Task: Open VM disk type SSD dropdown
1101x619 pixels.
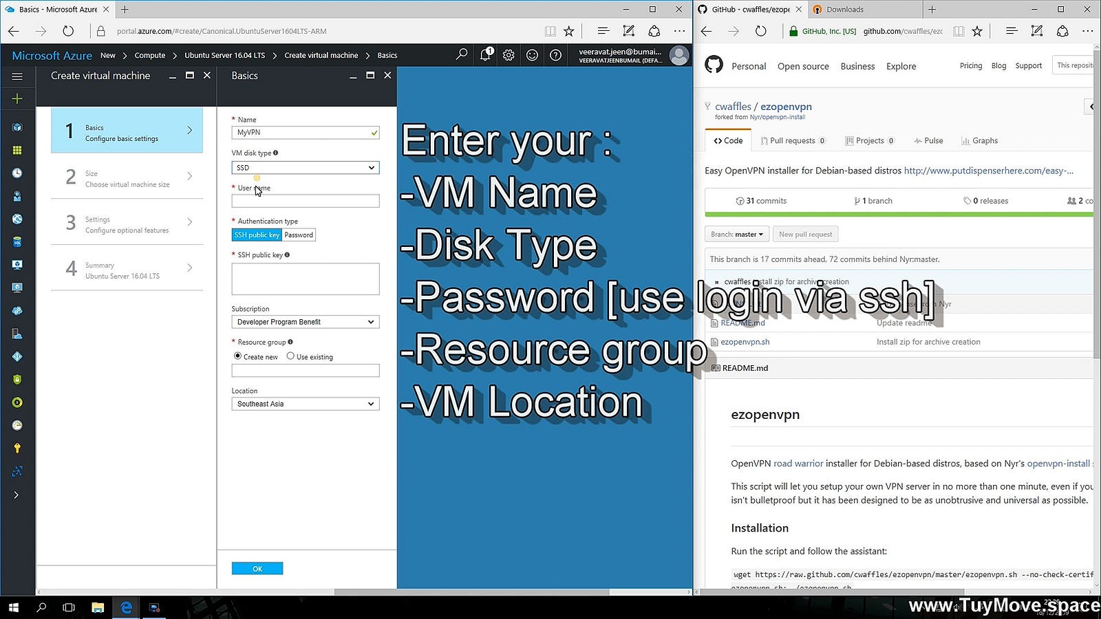Action: pos(306,167)
